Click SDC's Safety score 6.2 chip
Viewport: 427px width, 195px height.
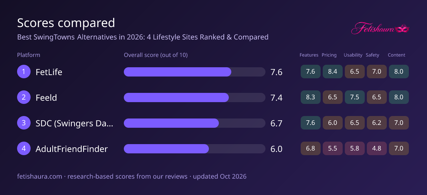(x=377, y=123)
